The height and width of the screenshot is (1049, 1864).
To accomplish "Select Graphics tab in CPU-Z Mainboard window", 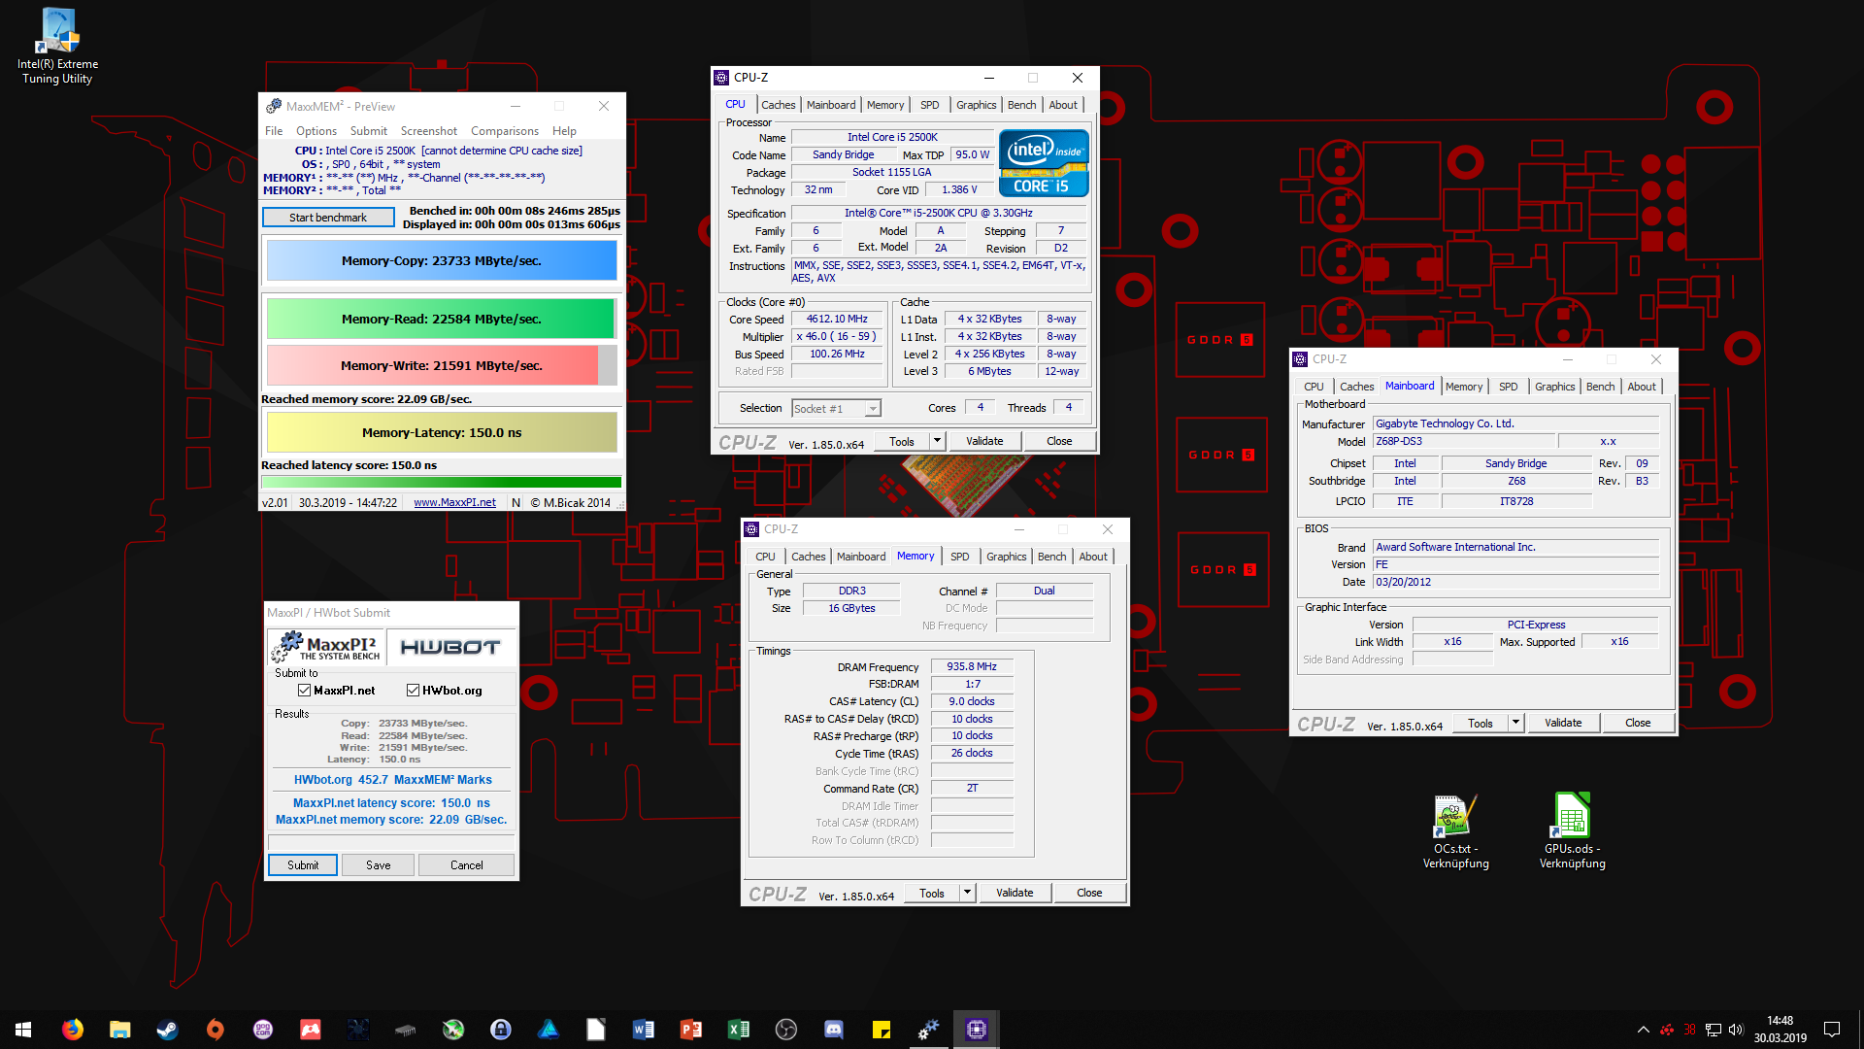I will (1554, 387).
